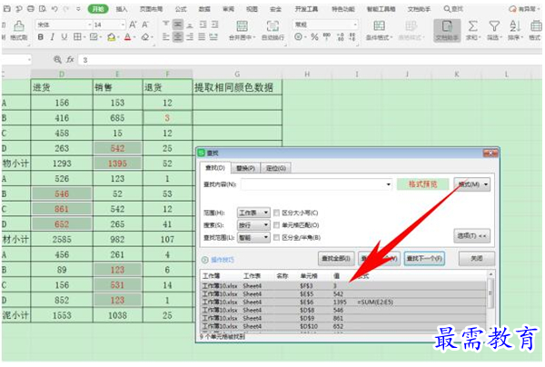This screenshot has width=545, height=367.
Task: Click the red font color A icon
Action: (x=127, y=37)
